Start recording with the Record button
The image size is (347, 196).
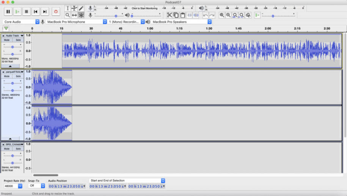pyautogui.click(x=56, y=11)
